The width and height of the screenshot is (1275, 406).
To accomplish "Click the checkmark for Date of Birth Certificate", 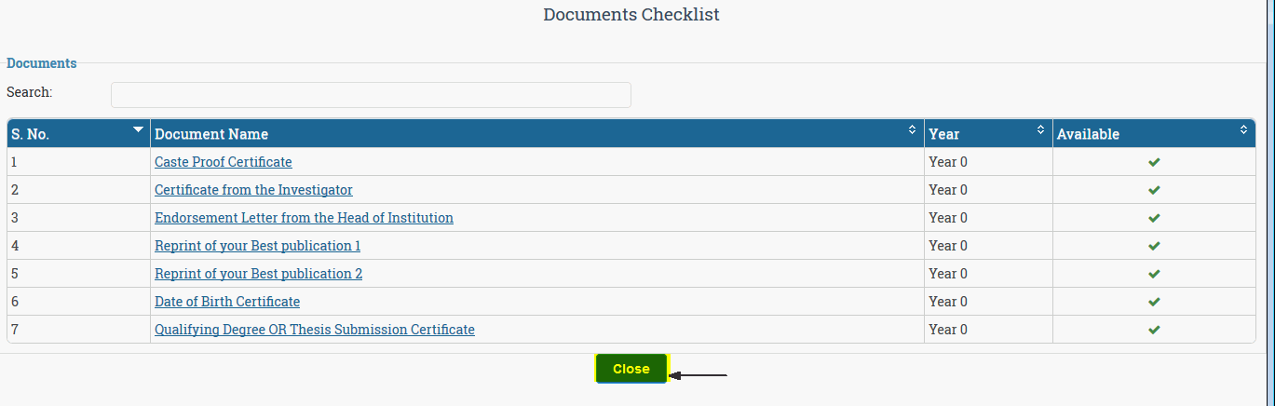I will pos(1154,302).
